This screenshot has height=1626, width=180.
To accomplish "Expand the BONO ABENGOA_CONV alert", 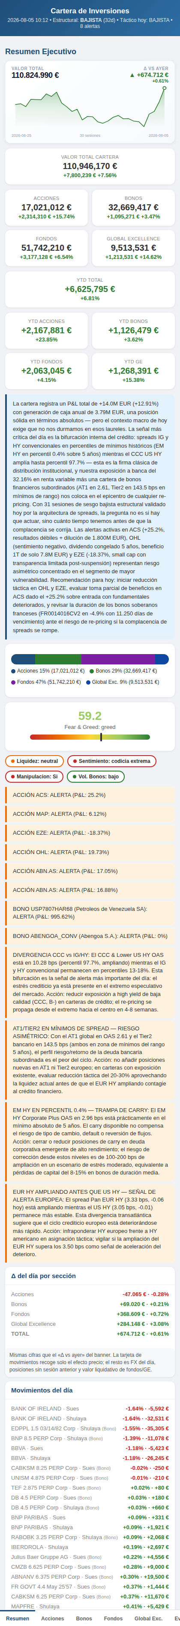I will click(x=90, y=935).
